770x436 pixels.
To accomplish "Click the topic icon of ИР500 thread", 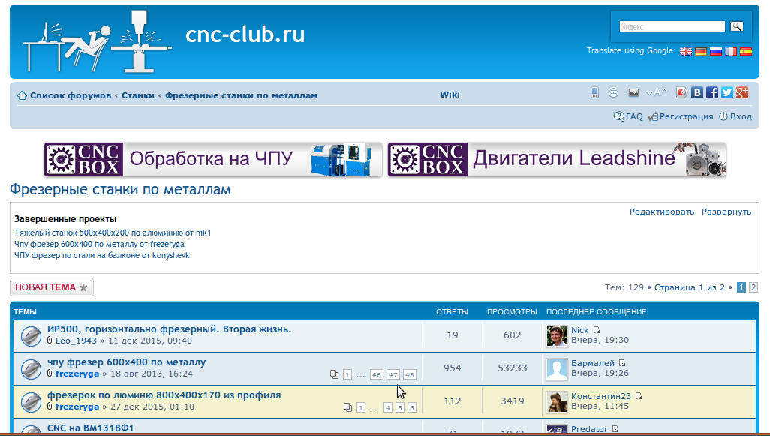I will (31, 336).
